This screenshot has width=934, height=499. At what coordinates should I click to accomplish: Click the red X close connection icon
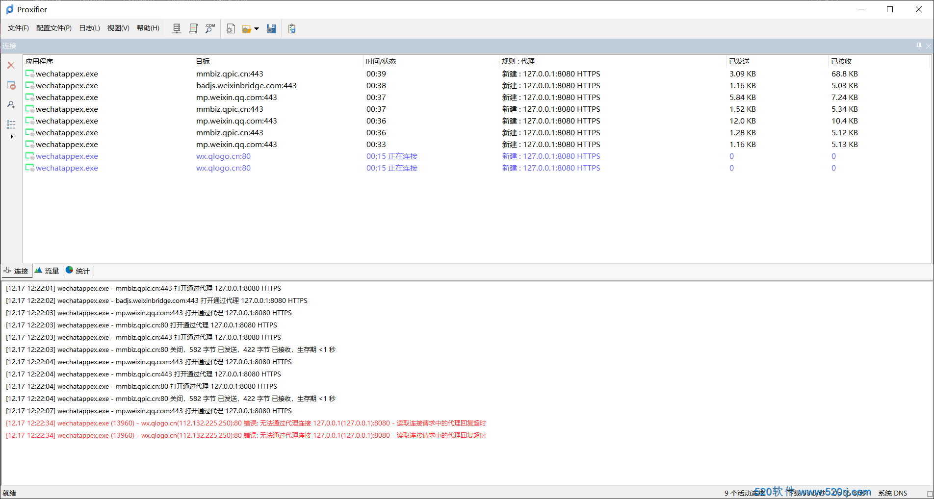[x=11, y=65]
